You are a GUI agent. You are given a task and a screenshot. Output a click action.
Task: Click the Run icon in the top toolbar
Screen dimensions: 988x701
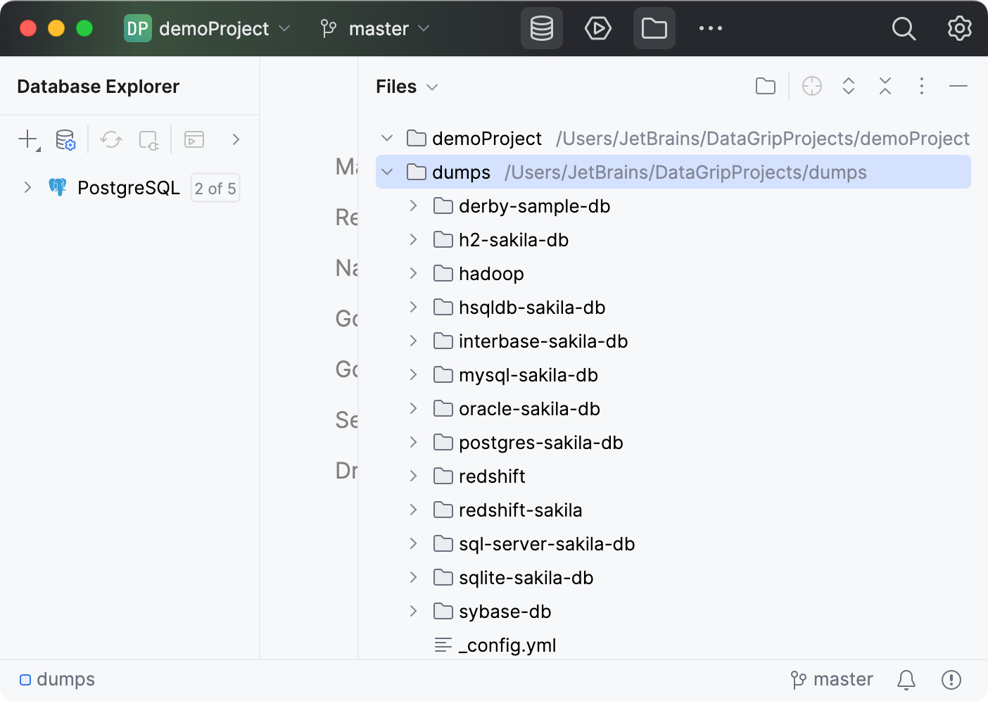(x=597, y=28)
